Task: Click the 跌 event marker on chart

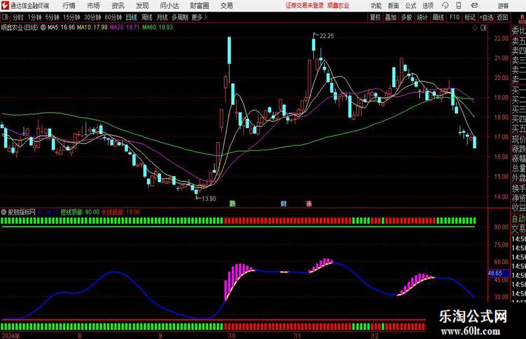Action: (233, 203)
